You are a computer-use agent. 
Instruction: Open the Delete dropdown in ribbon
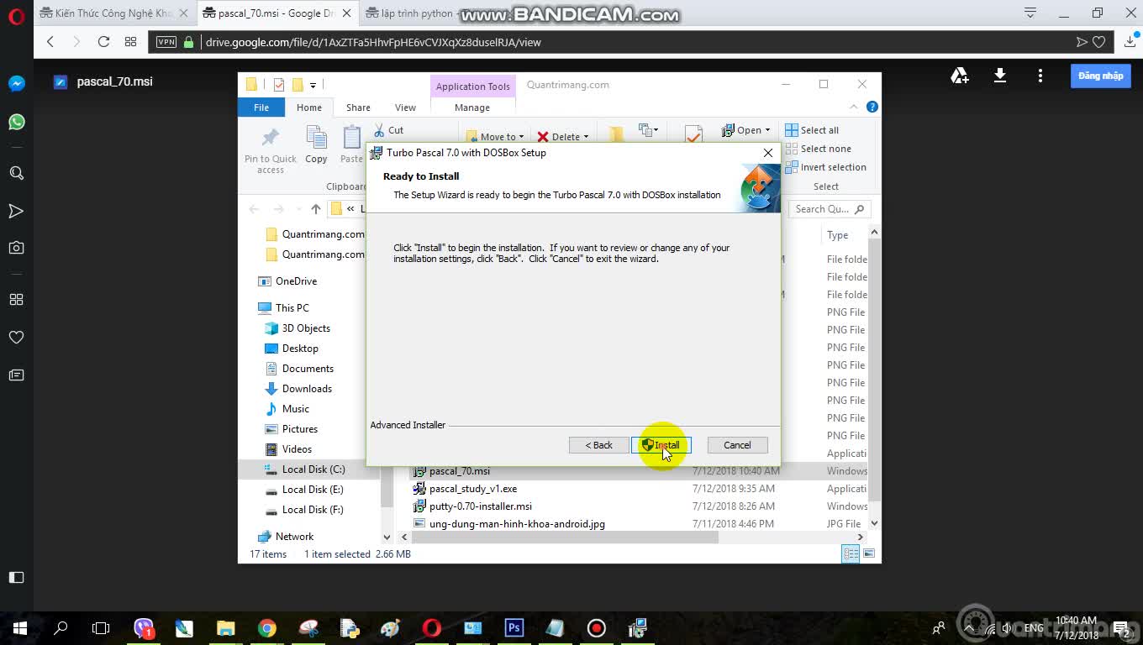pyautogui.click(x=563, y=137)
